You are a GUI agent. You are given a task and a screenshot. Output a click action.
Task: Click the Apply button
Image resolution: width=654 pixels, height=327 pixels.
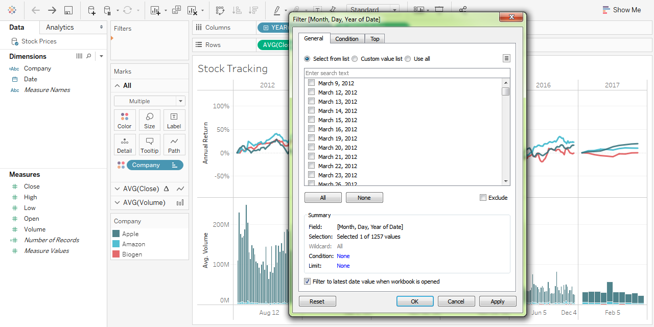[498, 301]
